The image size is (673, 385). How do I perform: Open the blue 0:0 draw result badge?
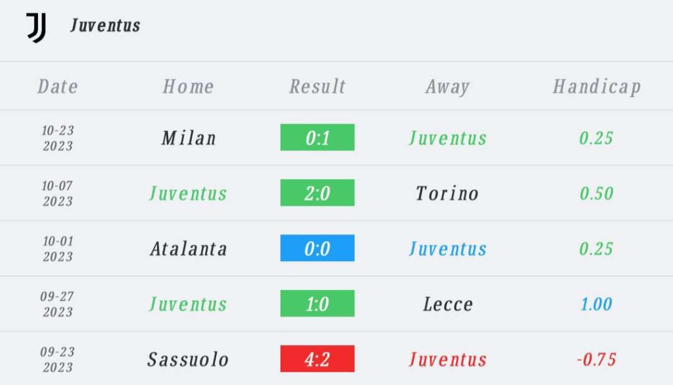click(x=317, y=248)
